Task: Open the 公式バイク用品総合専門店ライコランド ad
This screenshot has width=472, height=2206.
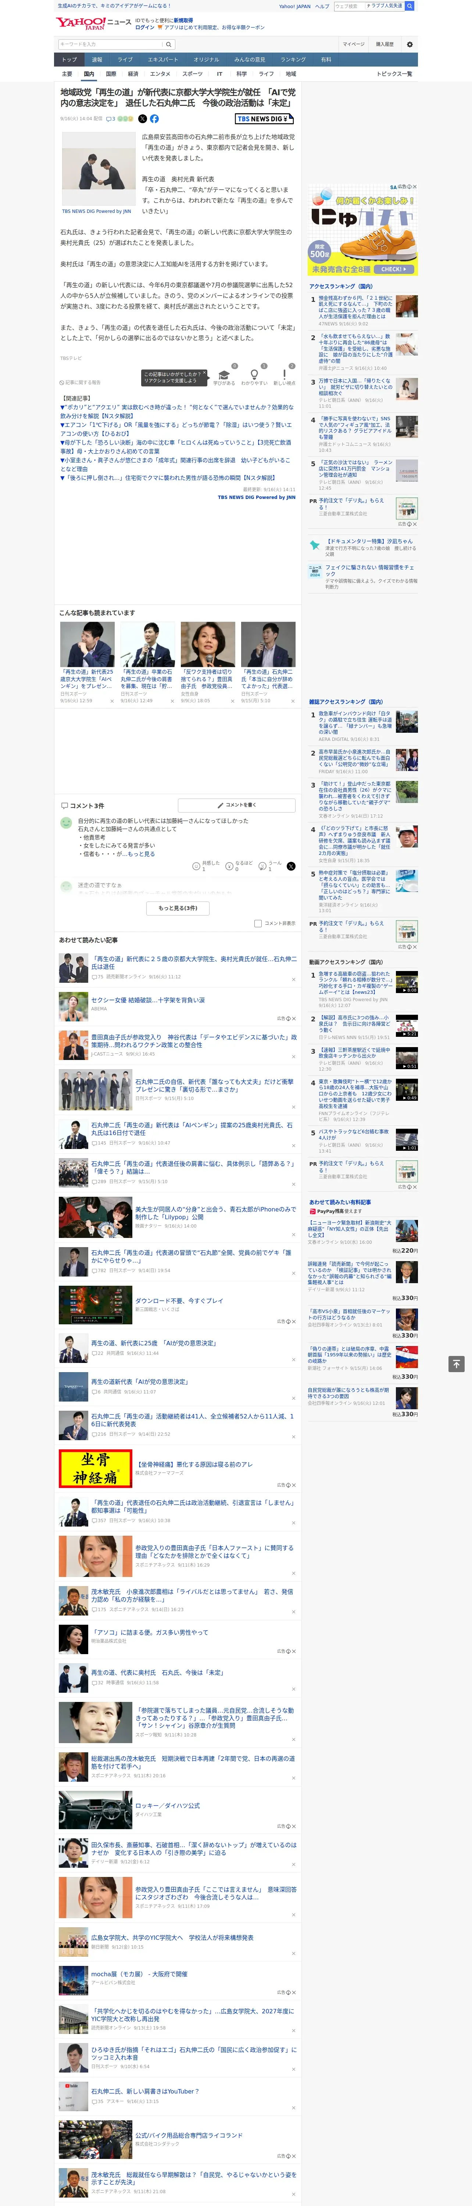Action: click(189, 2135)
